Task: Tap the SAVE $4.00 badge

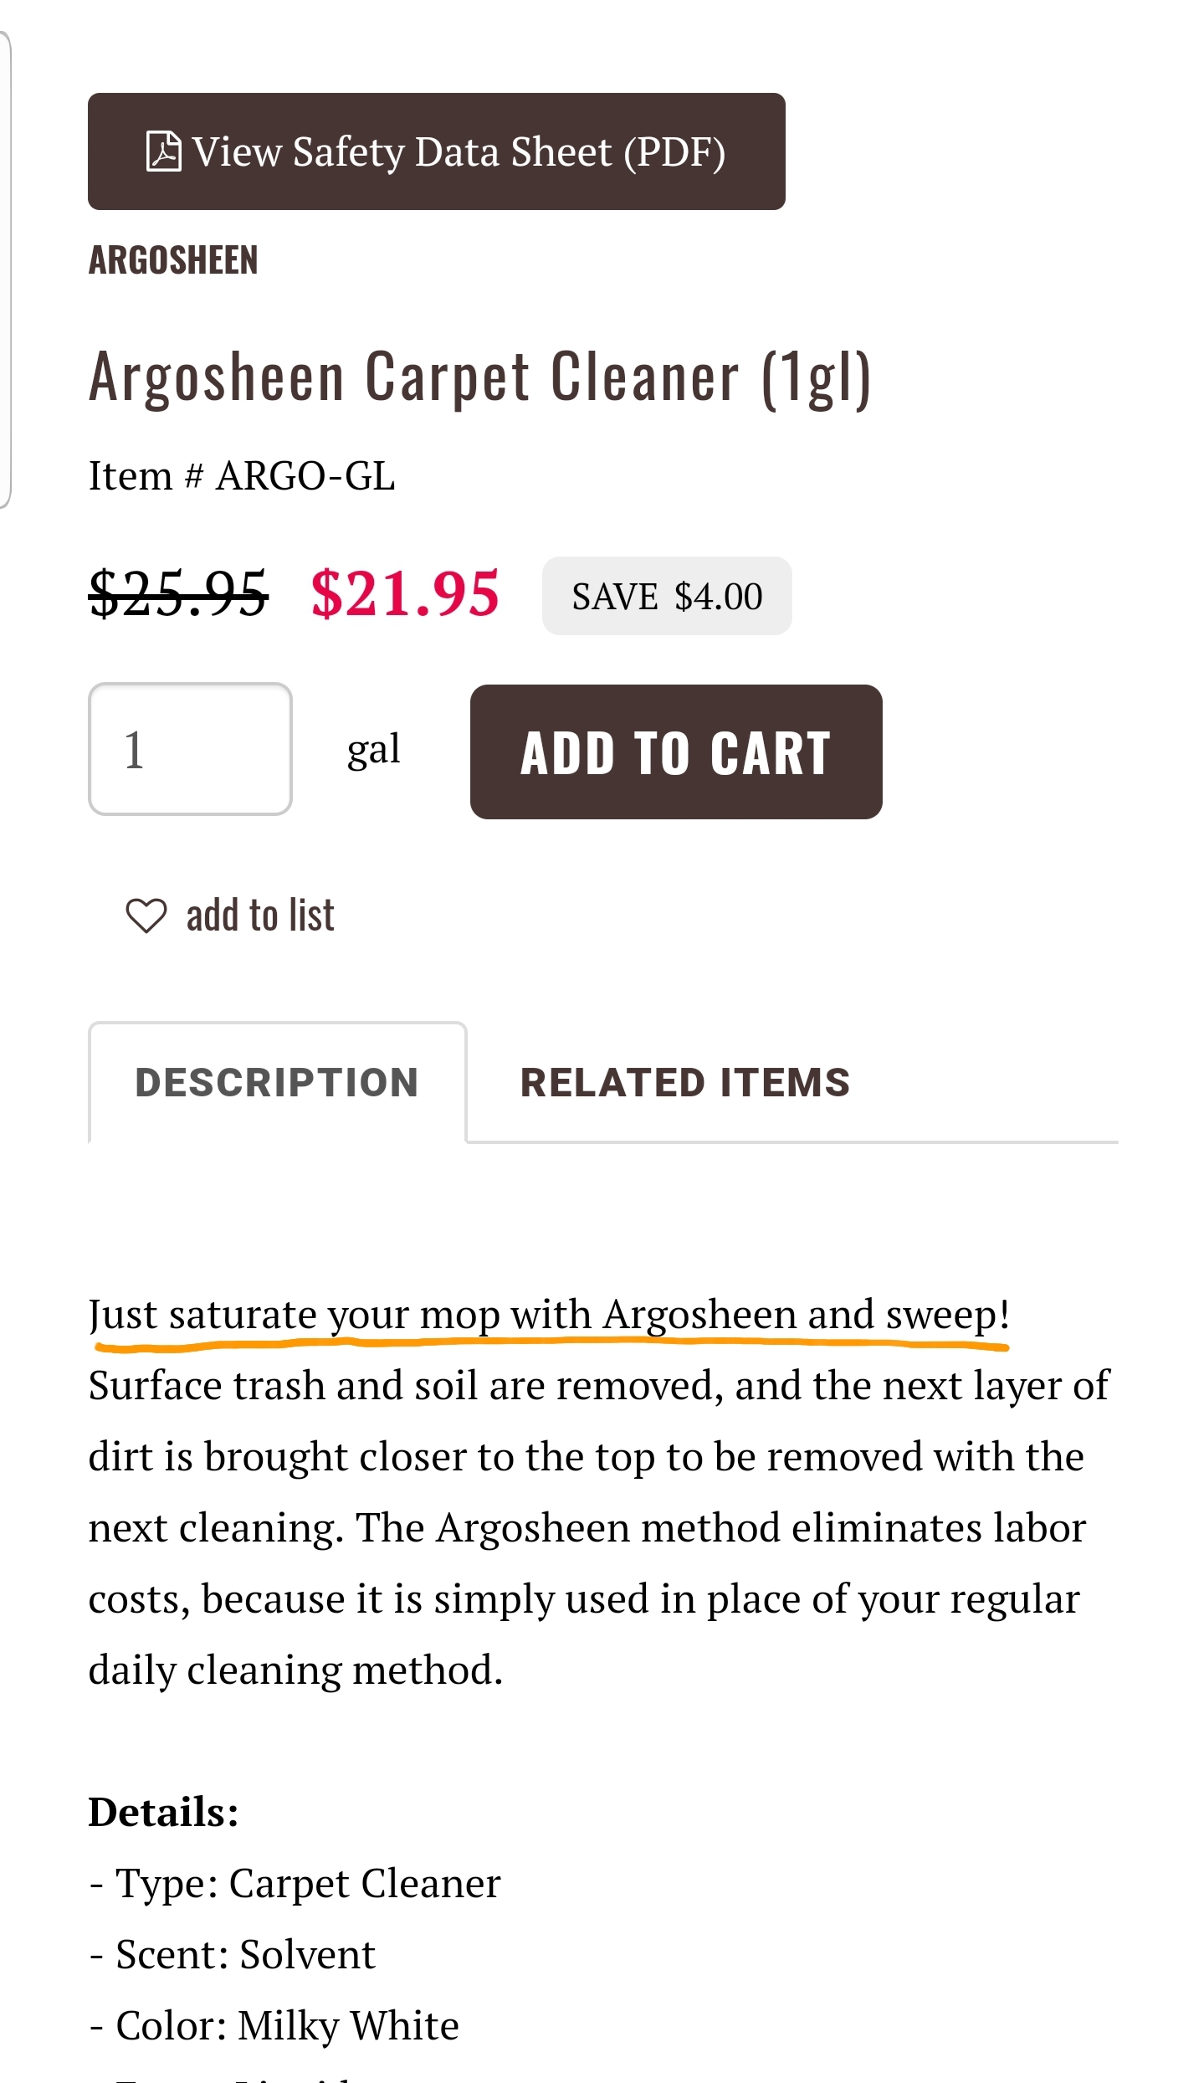Action: coord(667,596)
